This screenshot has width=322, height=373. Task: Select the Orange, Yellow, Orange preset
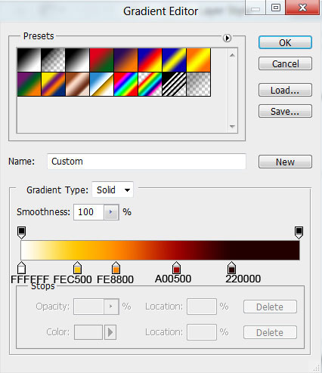tap(198, 60)
